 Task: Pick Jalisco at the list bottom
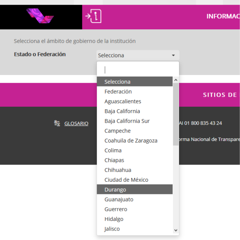pyautogui.click(x=112, y=229)
